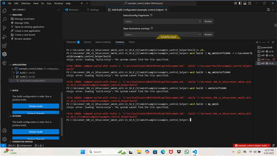The height and width of the screenshot is (156, 277).
Task: Collapse the Welcome section
Action: [10, 15]
